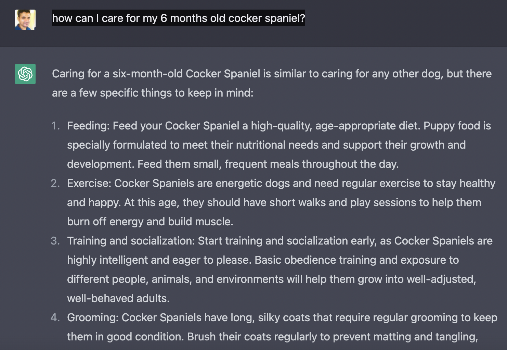The width and height of the screenshot is (507, 350).
Task: Click the intro sentence starting 'Caring for a six-month-old'
Action: 272,74
